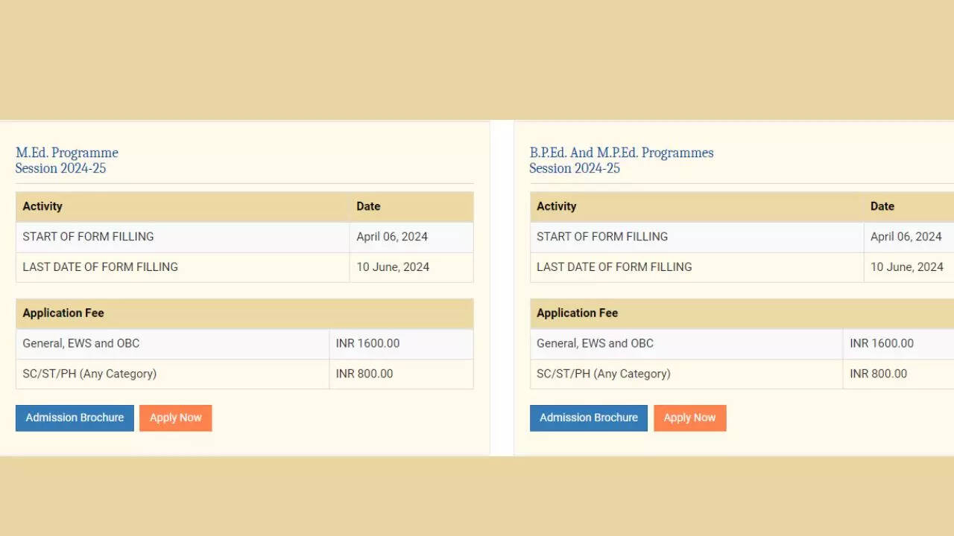
Task: Select START OF FORM FILLING row under M.Ed.
Action: [88, 237]
